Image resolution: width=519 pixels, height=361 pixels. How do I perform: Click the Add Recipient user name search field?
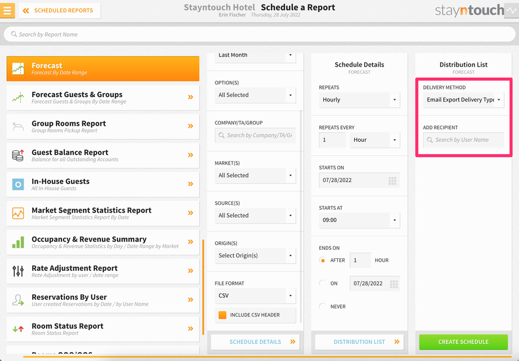coord(463,140)
